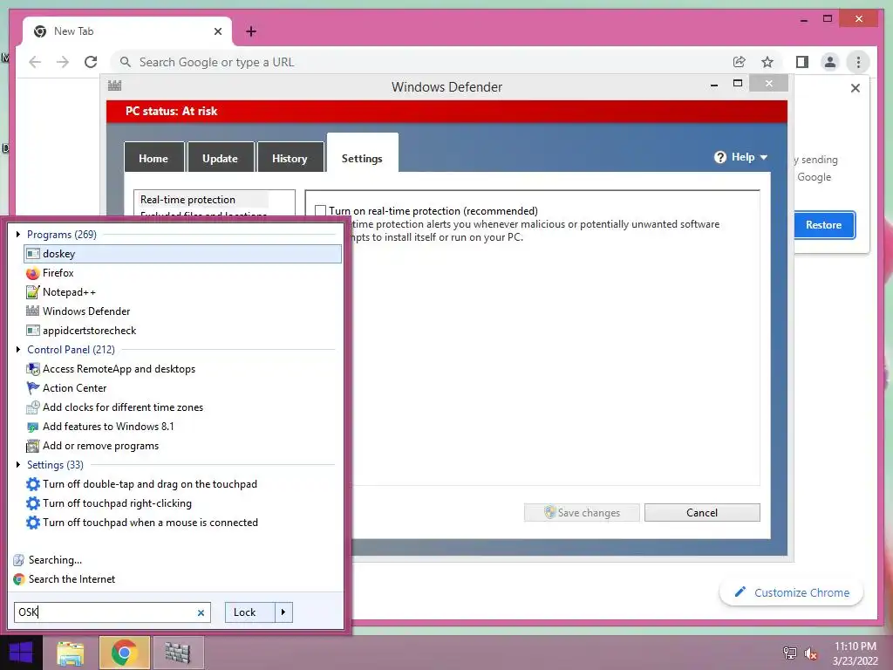Image resolution: width=893 pixels, height=670 pixels.
Task: Collapse the Settings (33) group
Action: click(18, 465)
